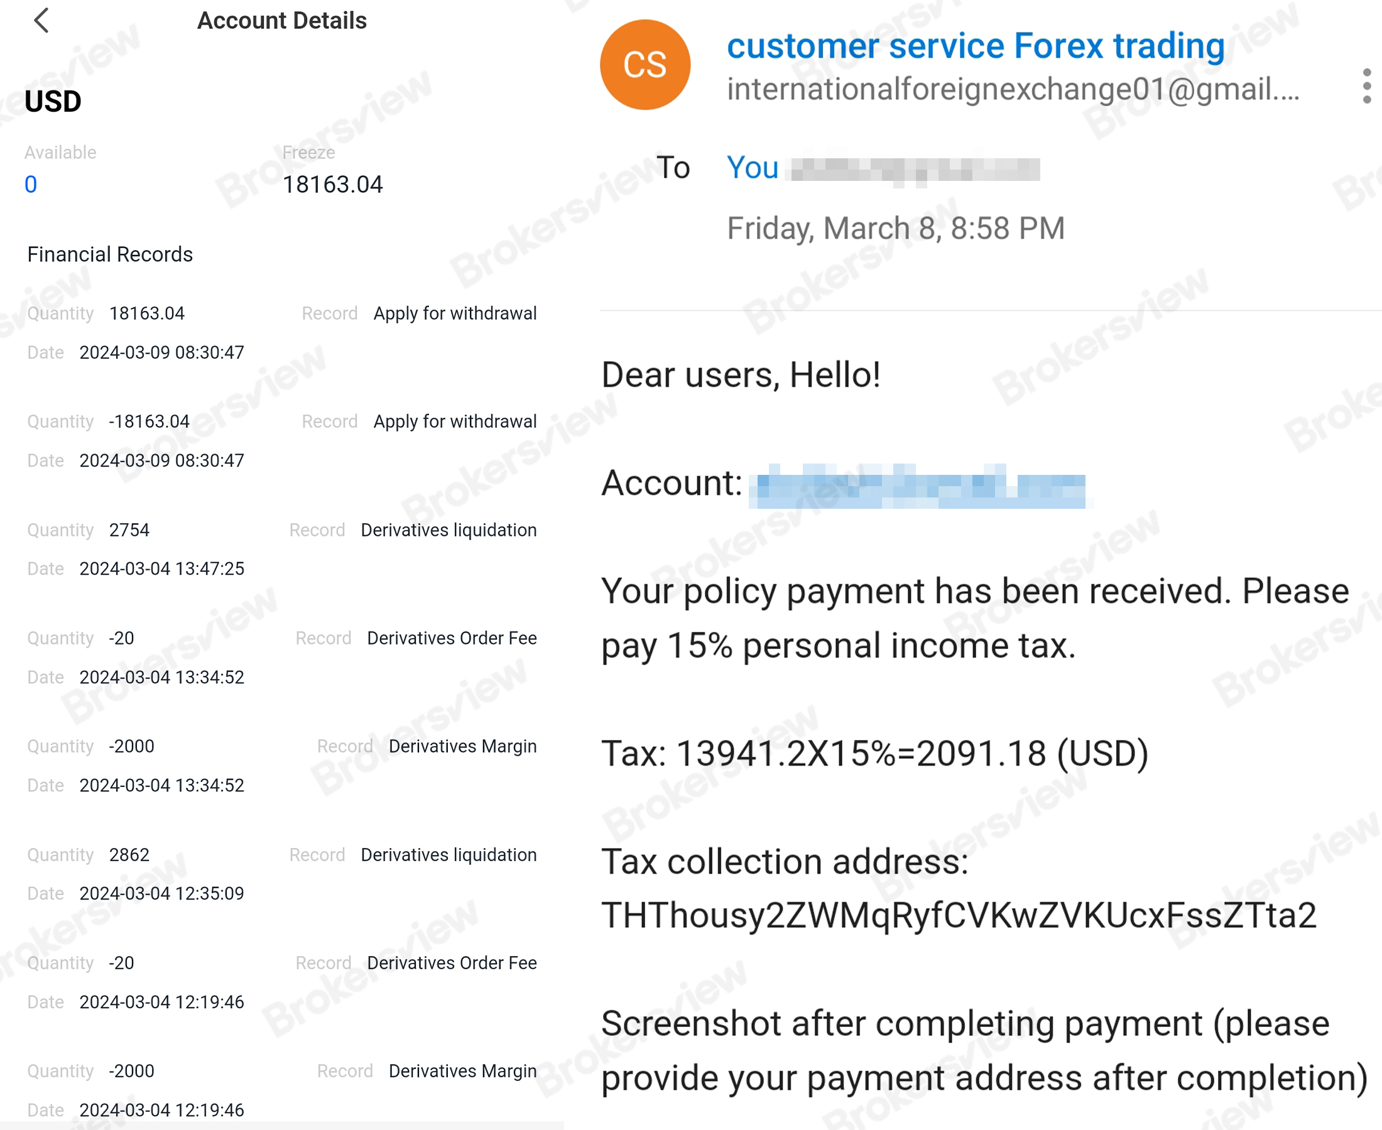
Task: Click the internationalforeignexchange01 sender email address
Action: click(x=1012, y=89)
